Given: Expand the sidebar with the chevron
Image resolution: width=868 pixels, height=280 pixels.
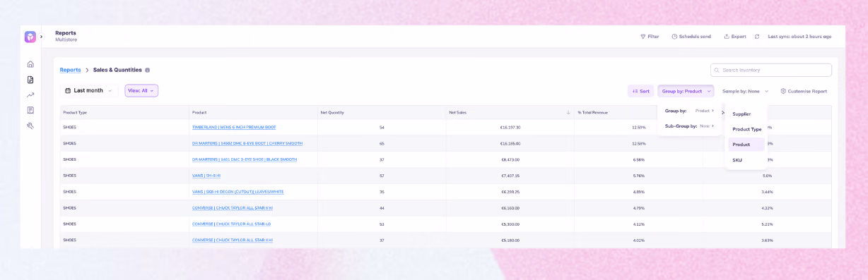Looking at the screenshot, I should click(x=41, y=37).
